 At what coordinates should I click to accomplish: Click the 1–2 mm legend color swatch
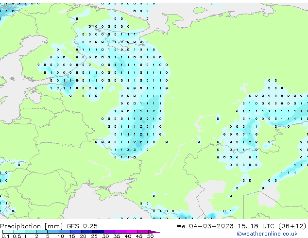(x=31, y=232)
